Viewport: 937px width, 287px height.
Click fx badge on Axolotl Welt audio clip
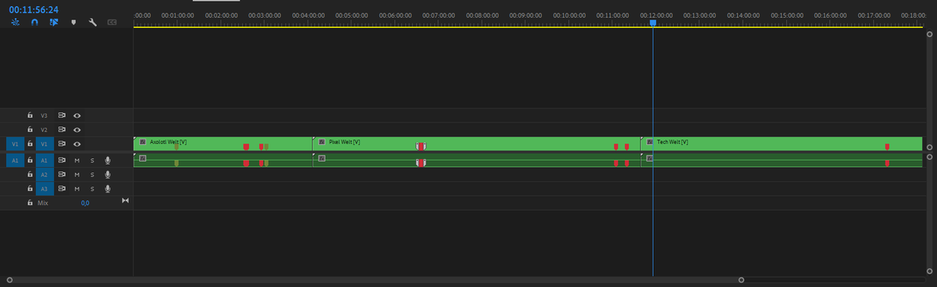(x=143, y=158)
